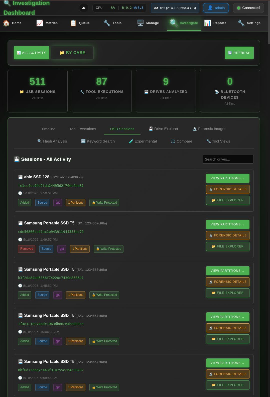Click the Removed status badge
Viewport: 270px width, 397px height.
(x=27, y=249)
